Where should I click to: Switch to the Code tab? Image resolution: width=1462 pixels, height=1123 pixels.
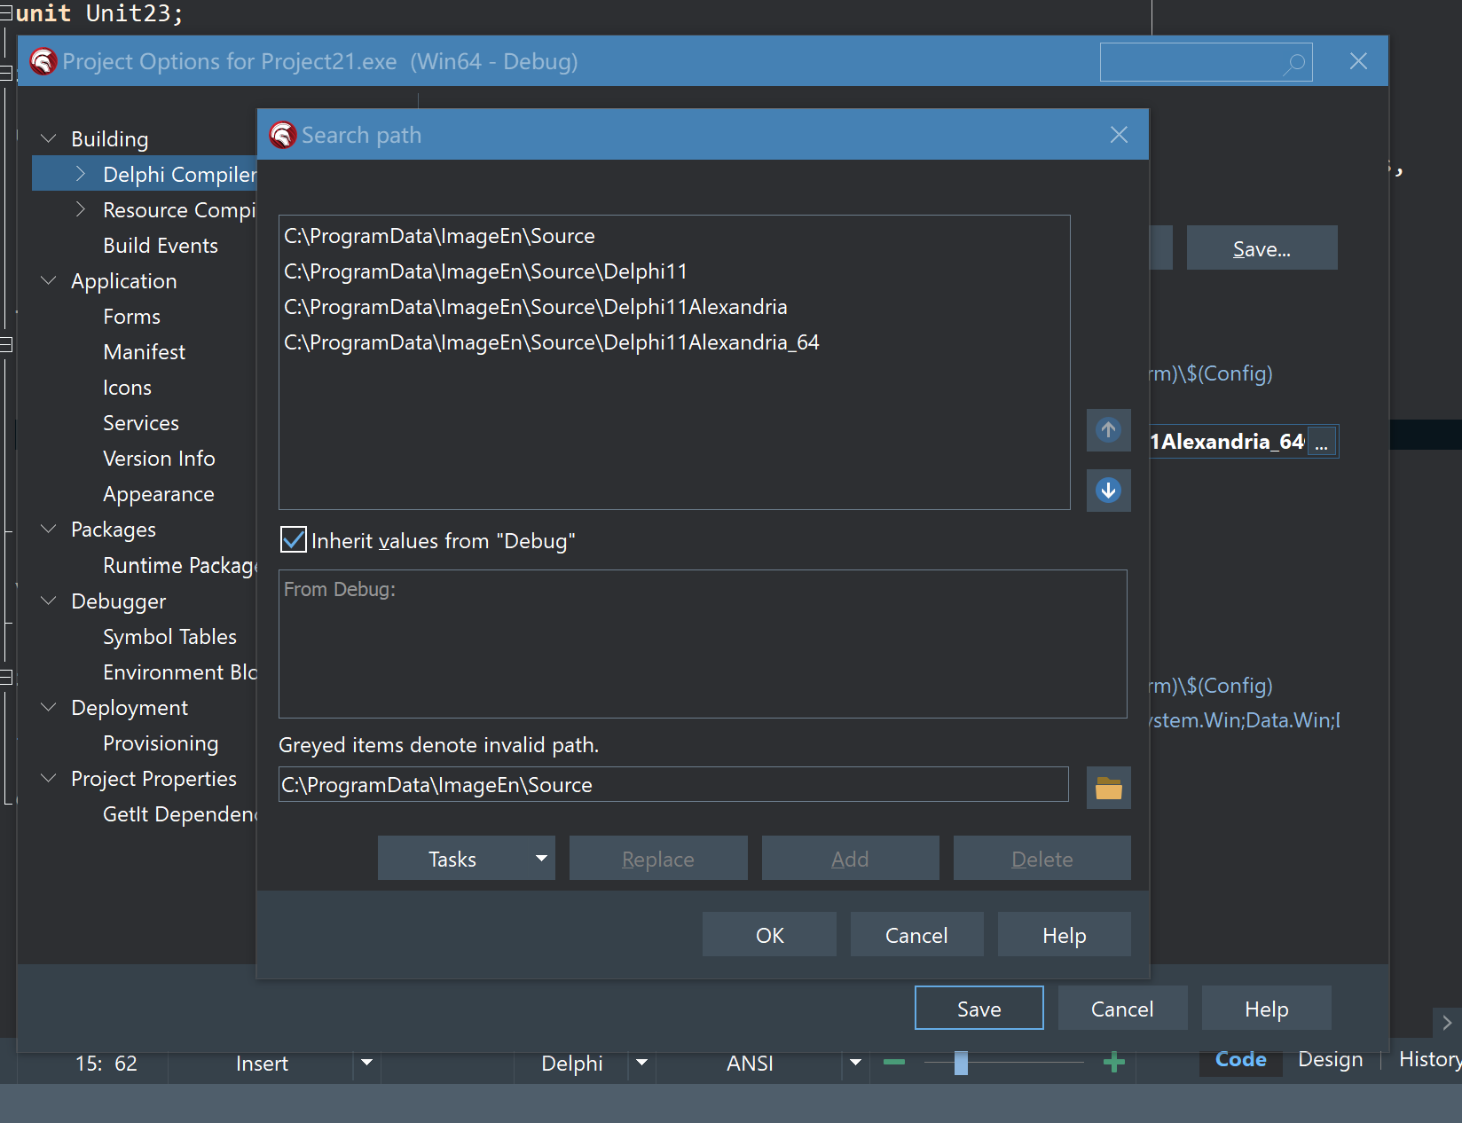click(x=1240, y=1059)
